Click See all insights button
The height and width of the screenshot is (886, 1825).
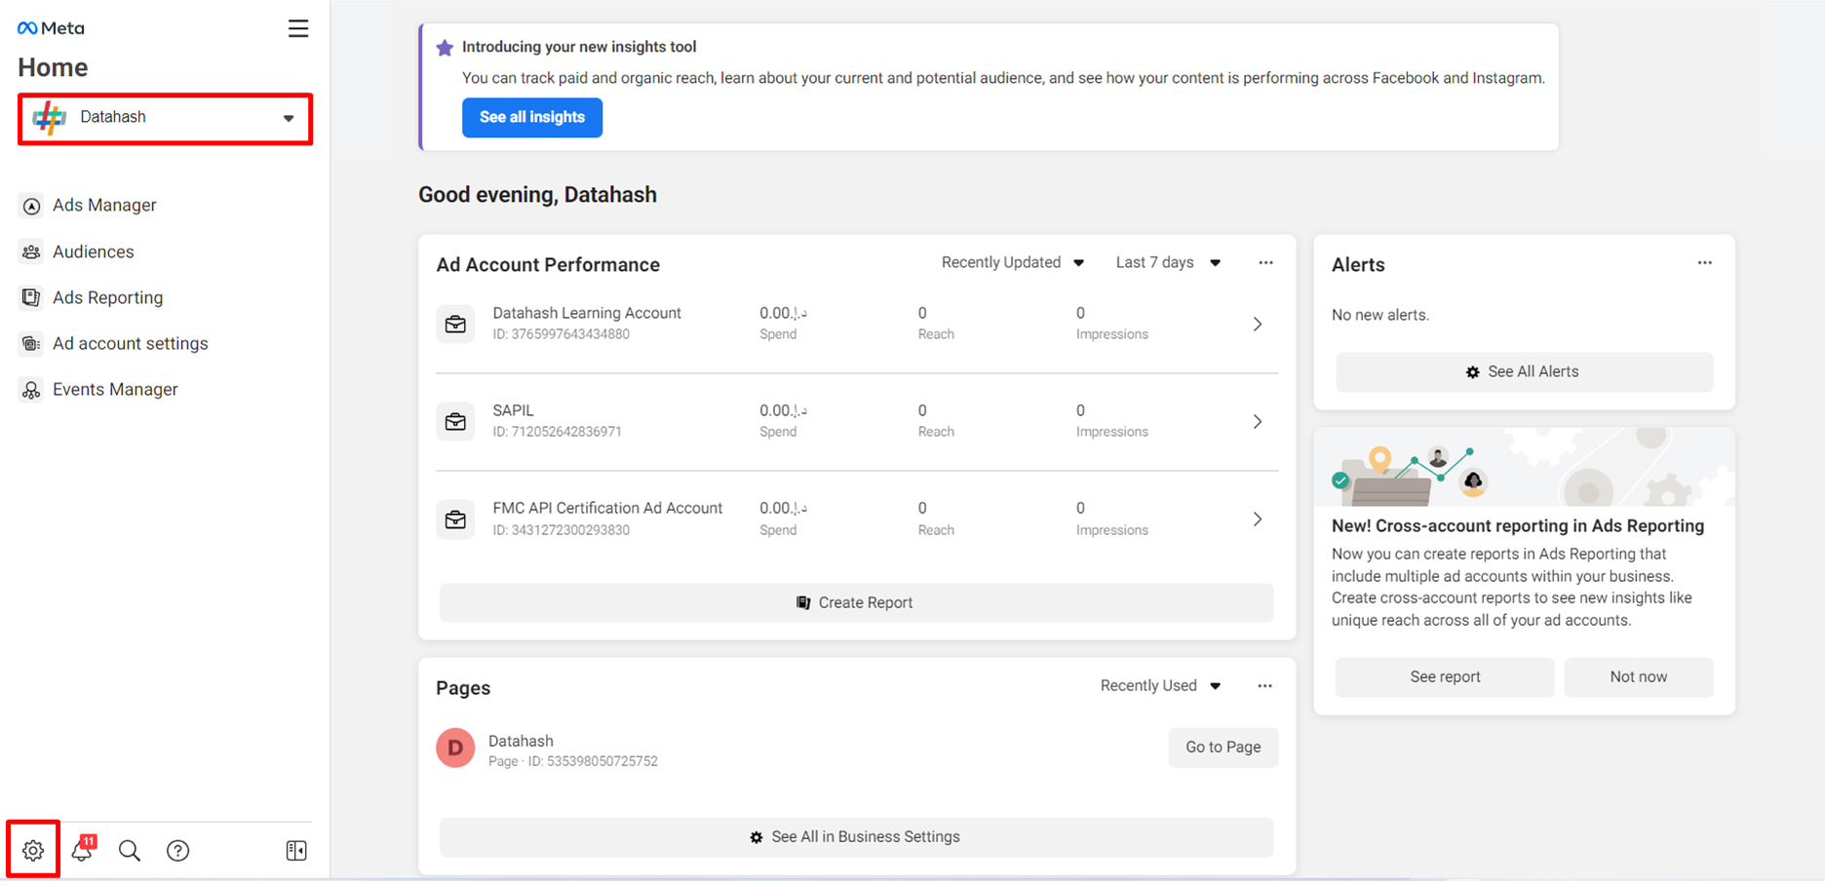point(531,117)
